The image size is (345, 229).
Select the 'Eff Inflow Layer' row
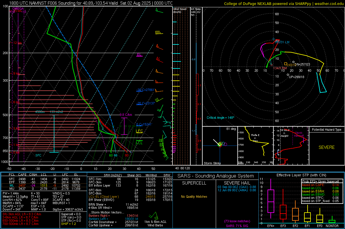[x=130, y=185]
